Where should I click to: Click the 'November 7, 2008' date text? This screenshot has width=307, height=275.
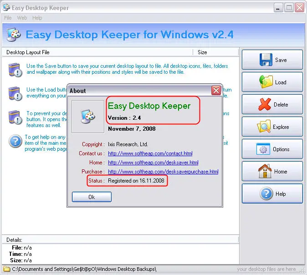coord(132,129)
